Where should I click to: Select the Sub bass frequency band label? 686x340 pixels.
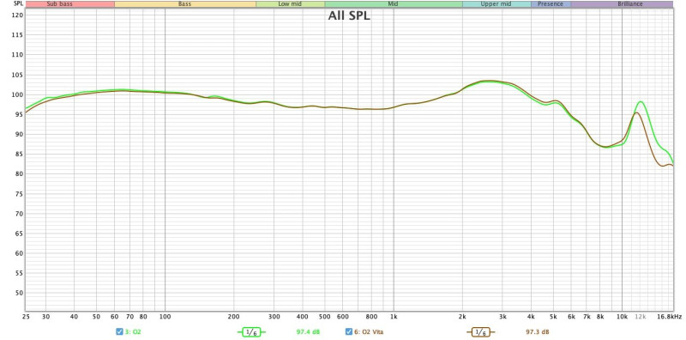70,4
